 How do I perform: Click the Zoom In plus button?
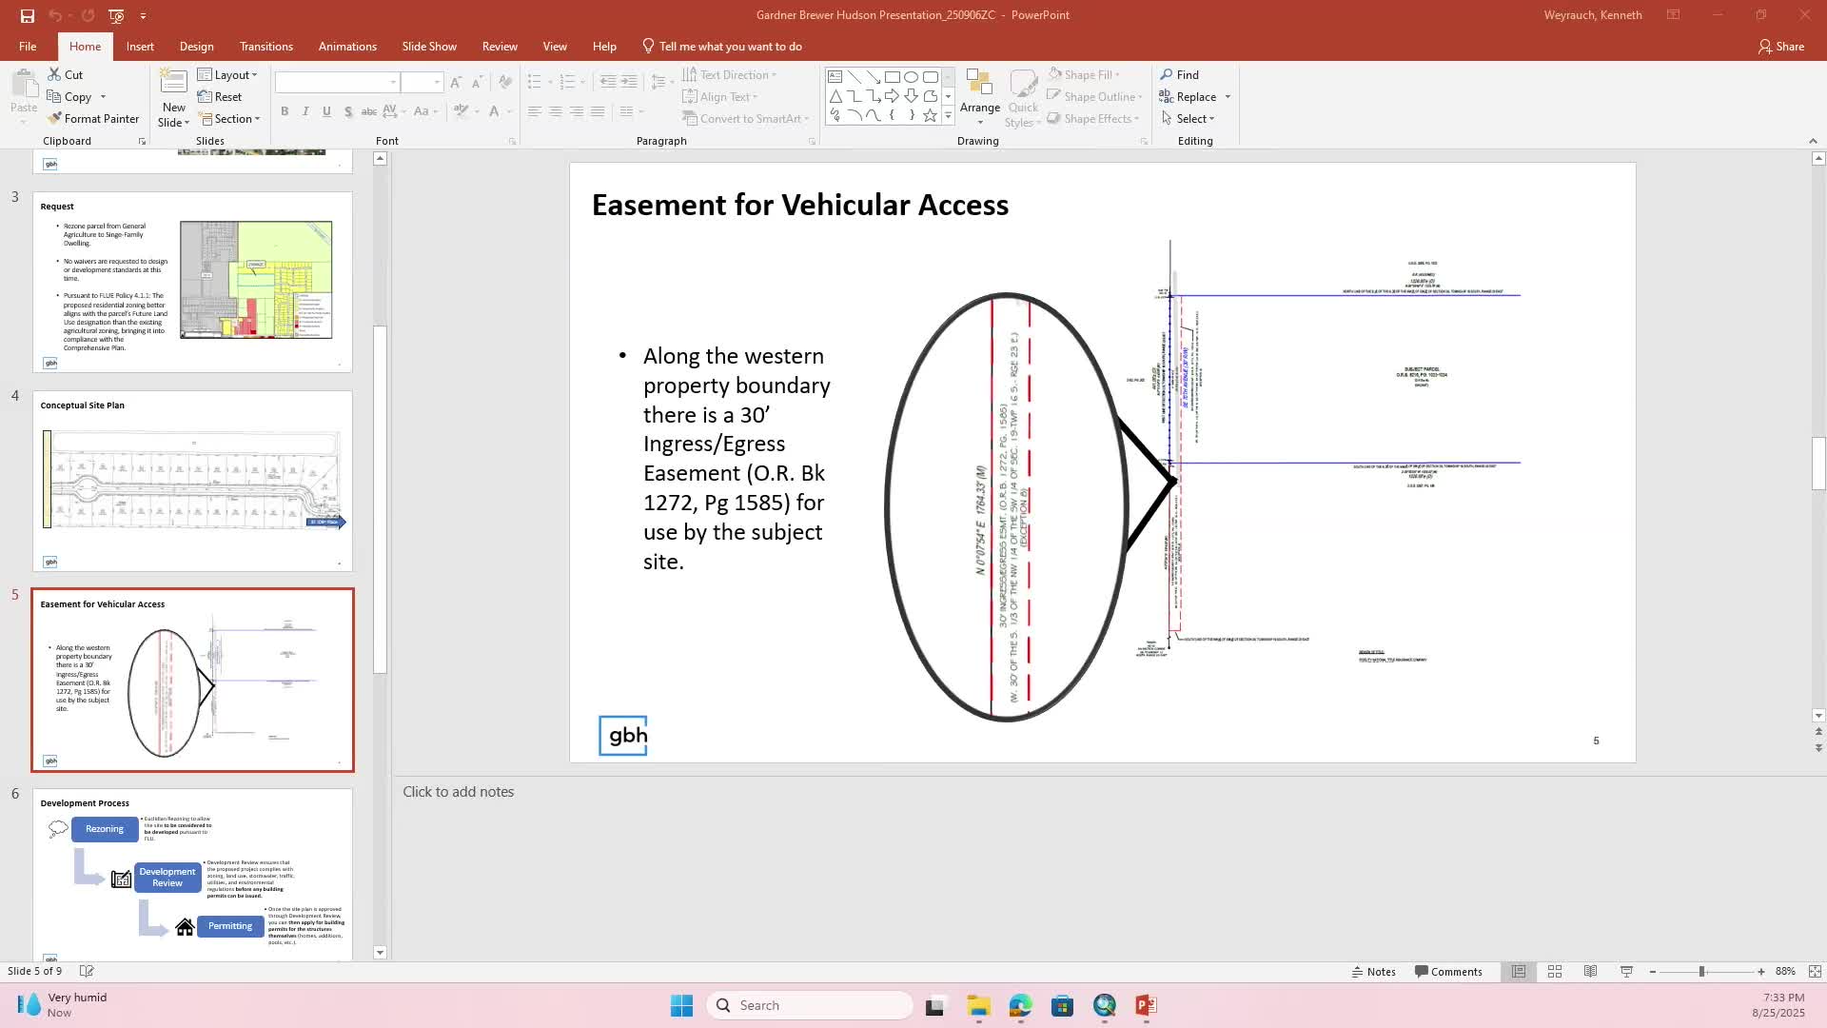pyautogui.click(x=1761, y=972)
